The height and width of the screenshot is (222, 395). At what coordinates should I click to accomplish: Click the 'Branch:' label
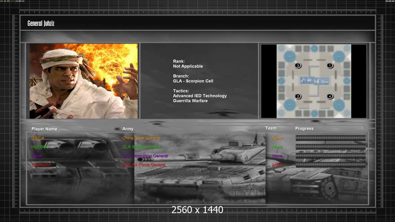point(181,76)
